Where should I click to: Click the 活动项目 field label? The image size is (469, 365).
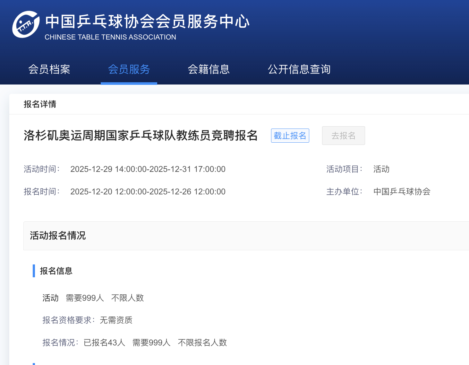[344, 169]
